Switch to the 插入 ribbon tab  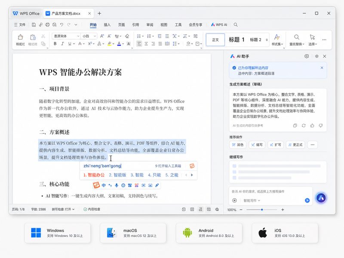(107, 25)
